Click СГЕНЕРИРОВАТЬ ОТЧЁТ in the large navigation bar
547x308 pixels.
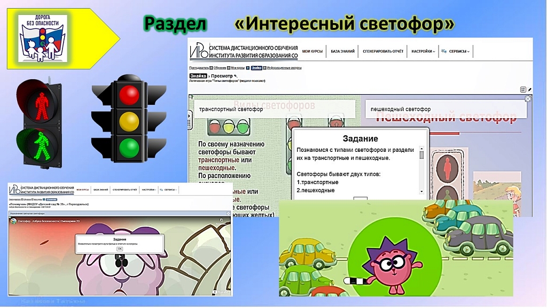point(382,51)
